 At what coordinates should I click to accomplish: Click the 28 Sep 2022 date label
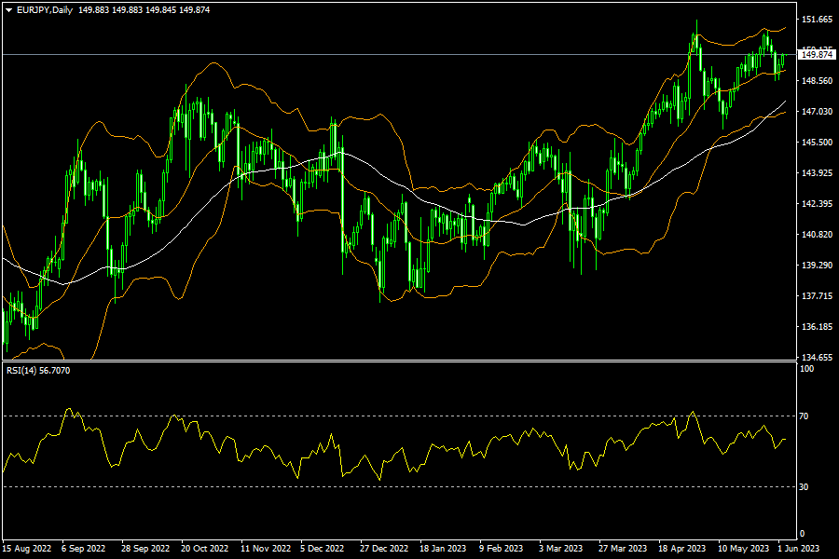click(x=145, y=549)
